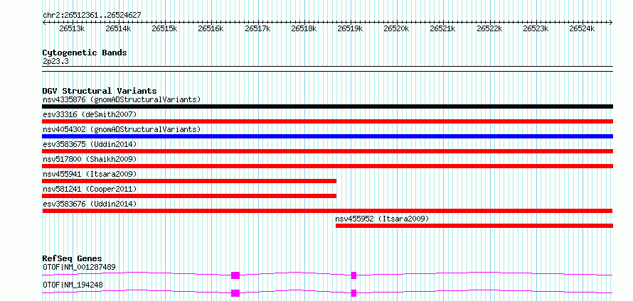633x301 pixels.
Task: Open the esv3583676 (Uddin2014) variant label
Action: (x=90, y=204)
